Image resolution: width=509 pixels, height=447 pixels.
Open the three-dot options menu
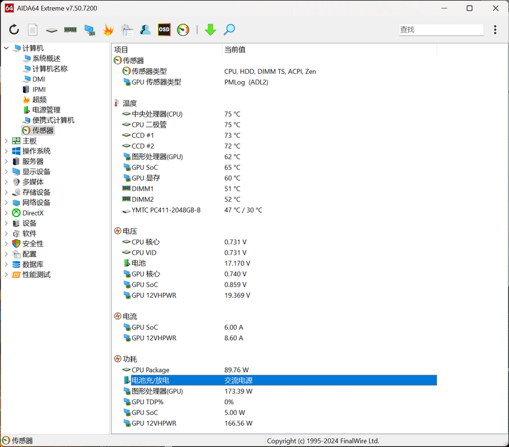coord(495,30)
